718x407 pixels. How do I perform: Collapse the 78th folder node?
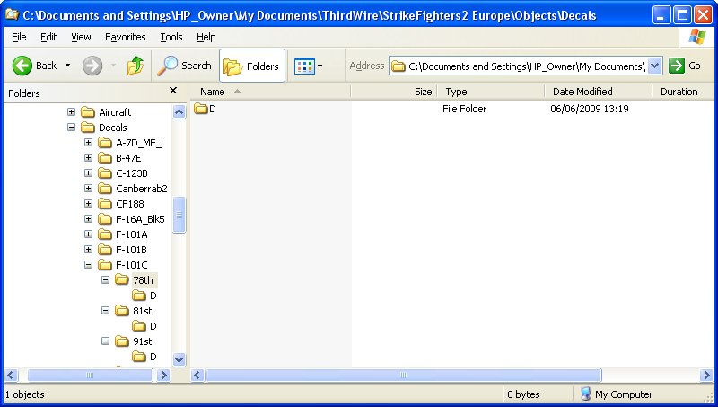coord(105,279)
